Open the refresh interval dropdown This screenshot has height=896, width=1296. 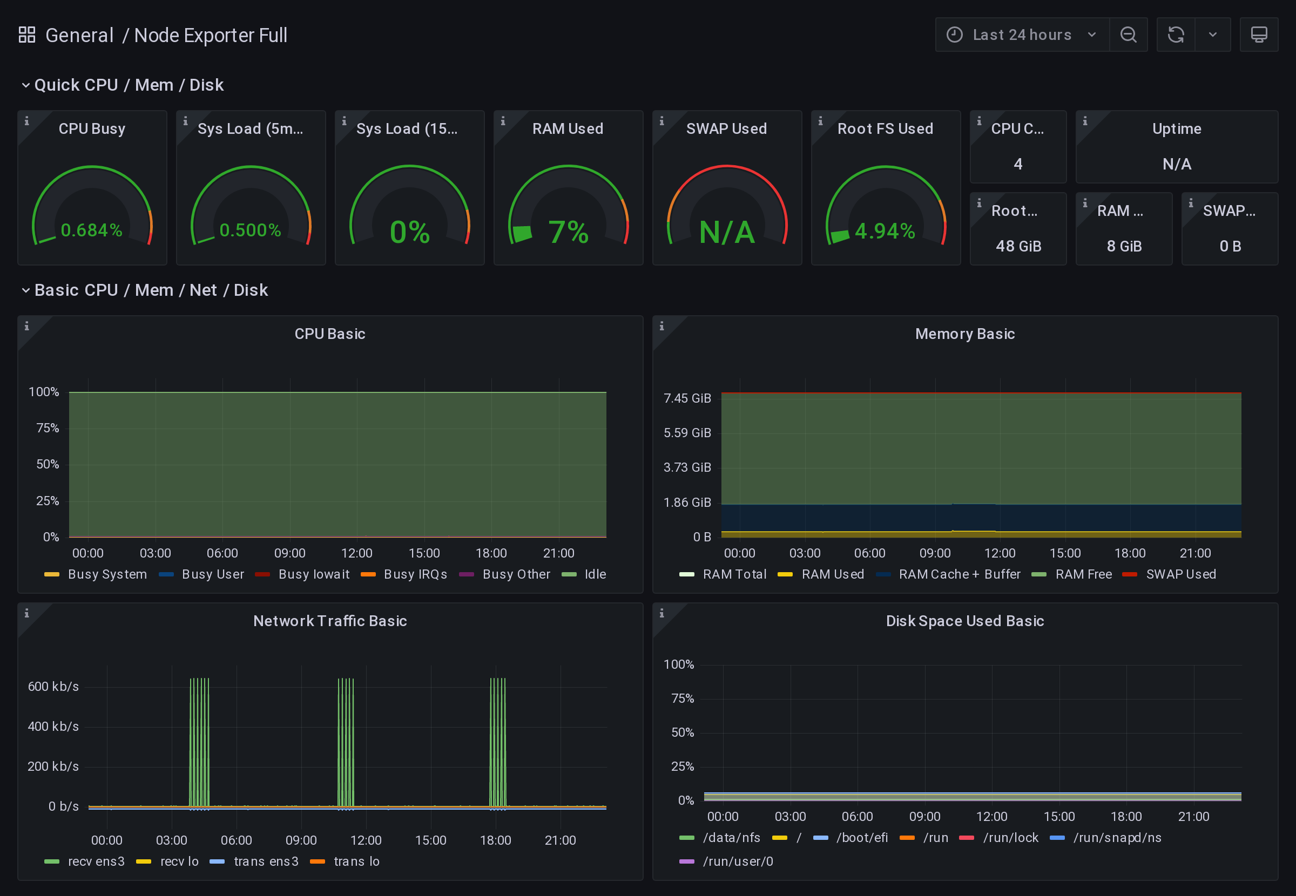1213,35
